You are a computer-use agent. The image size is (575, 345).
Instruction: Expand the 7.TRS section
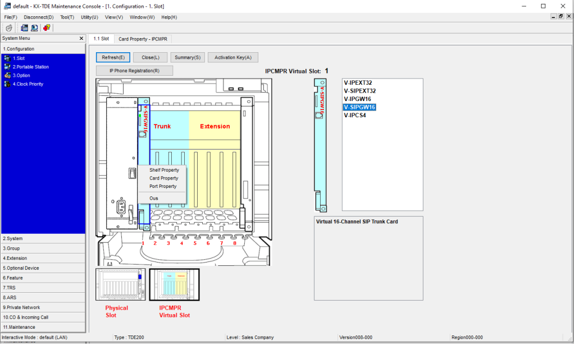43,288
